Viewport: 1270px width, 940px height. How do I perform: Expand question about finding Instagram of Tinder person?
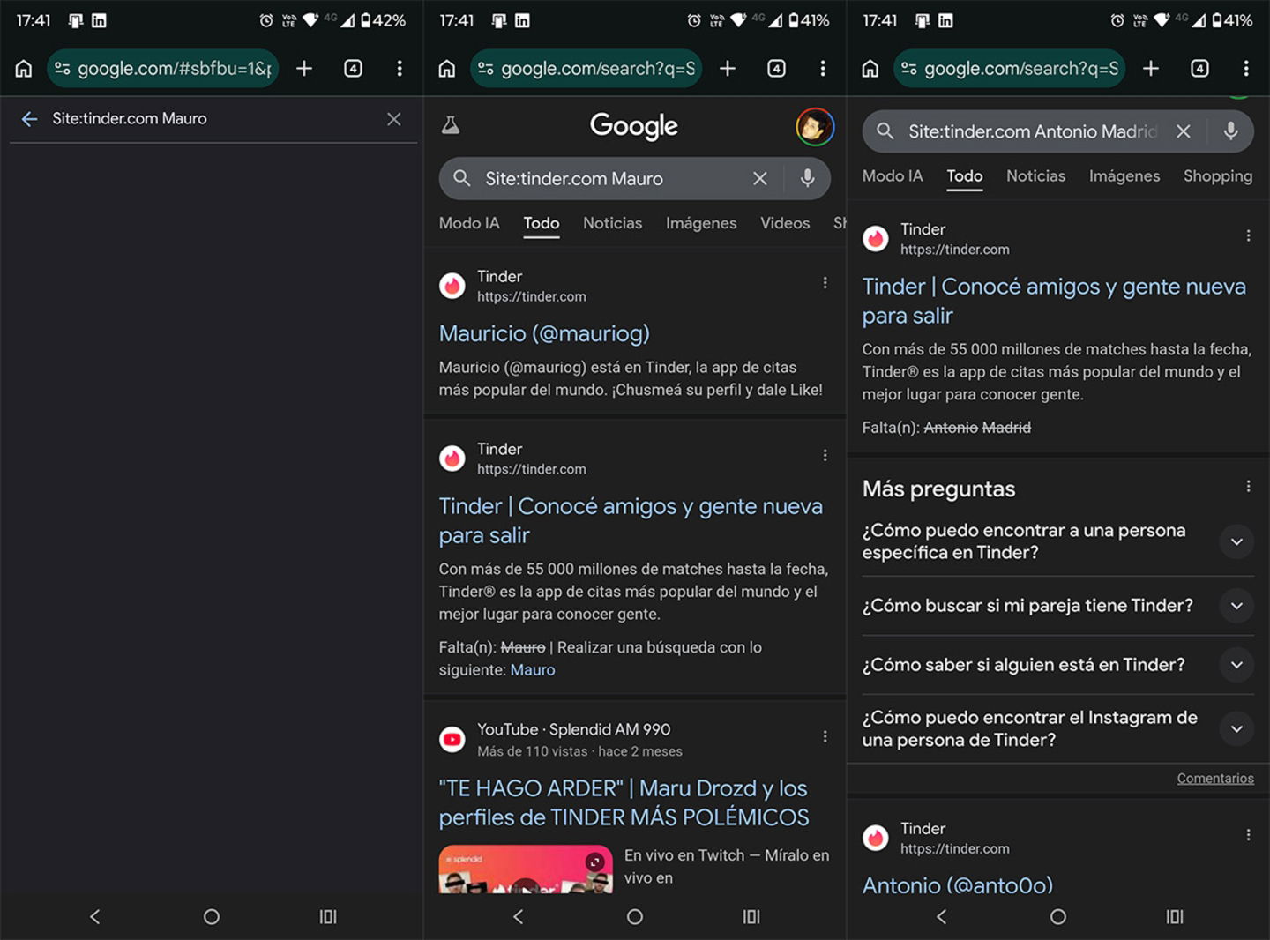pyautogui.click(x=1236, y=728)
